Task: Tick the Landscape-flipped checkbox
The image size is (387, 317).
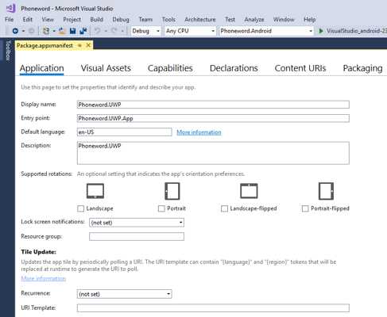Action: pos(224,208)
